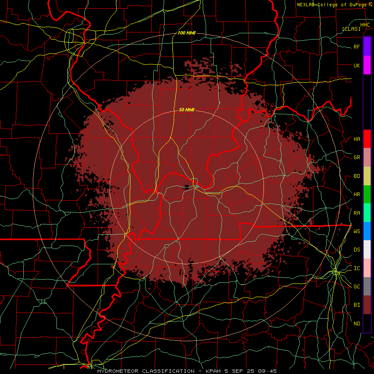Click the "GC" legend label

[357, 287]
